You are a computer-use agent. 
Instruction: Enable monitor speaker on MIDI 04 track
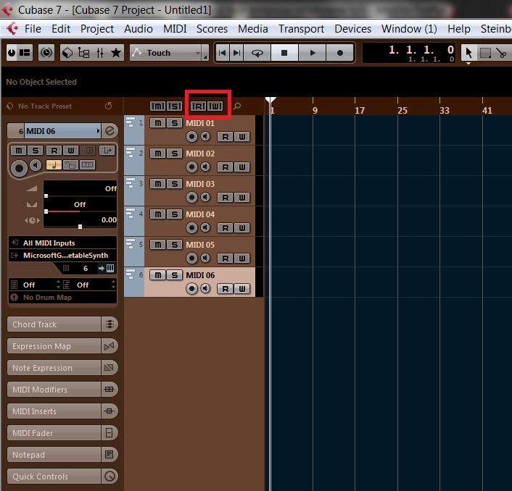[205, 227]
